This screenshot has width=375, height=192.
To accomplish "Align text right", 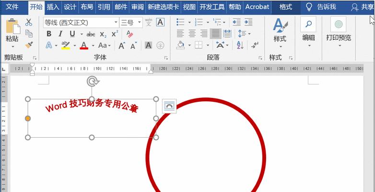I will point(204,34).
